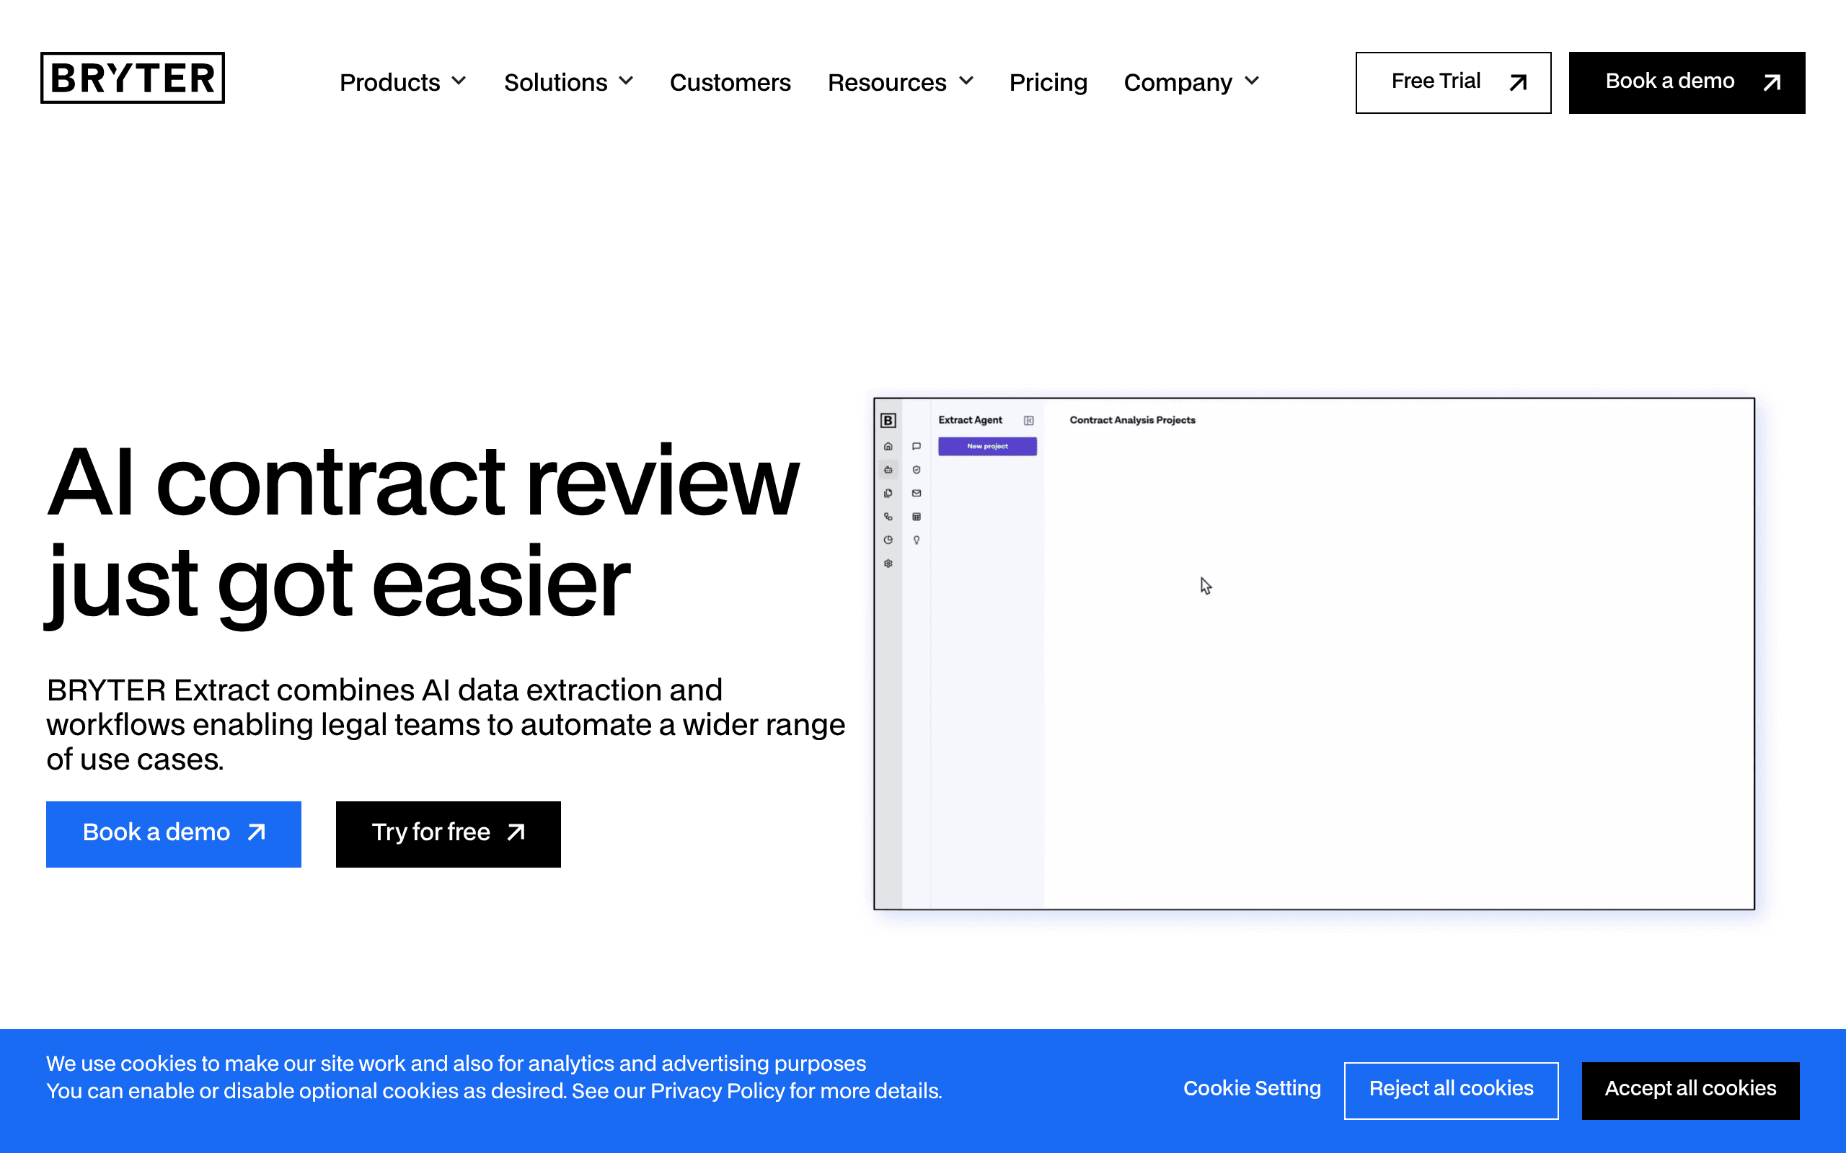Click the shield check icon in the demo panel

[916, 470]
